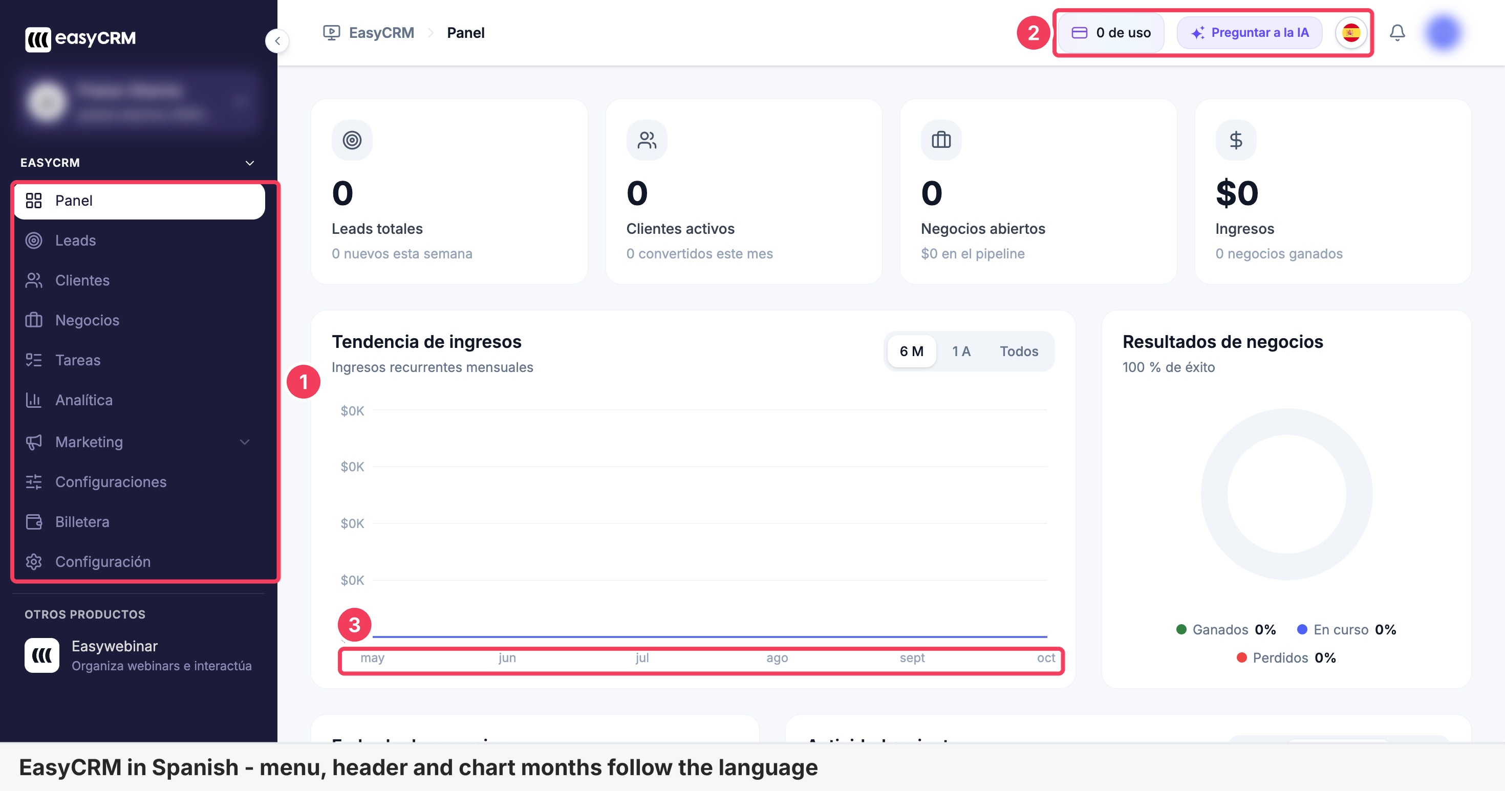Click '100 % de éxito' text
This screenshot has height=791, width=1505.
click(x=1169, y=367)
